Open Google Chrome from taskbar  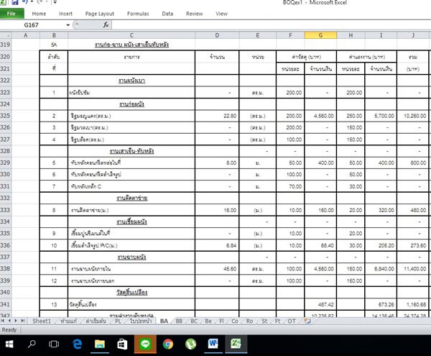(x=168, y=344)
